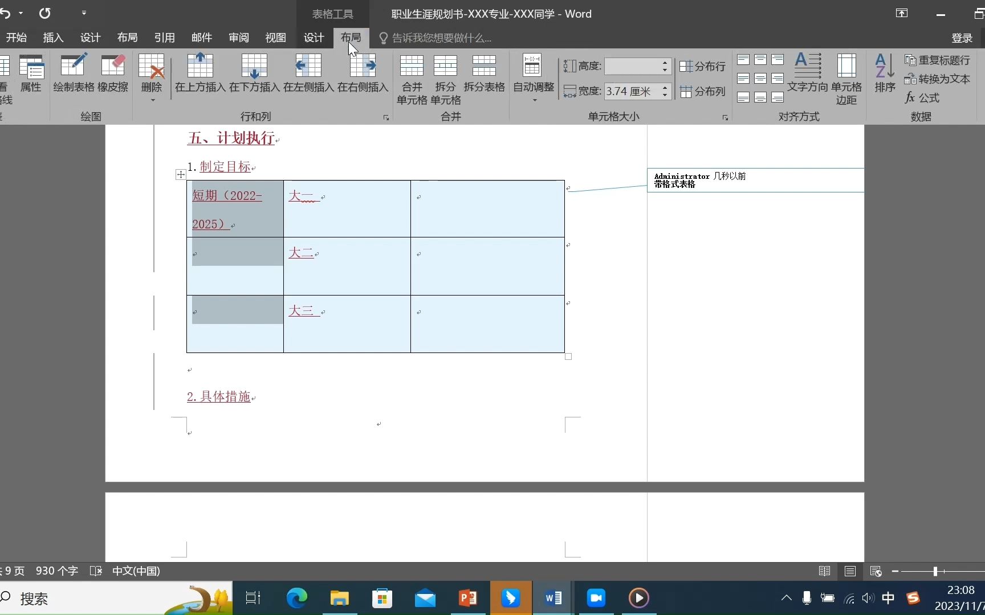Open the 开始 (Home) tab
This screenshot has width=985, height=615.
coord(17,38)
